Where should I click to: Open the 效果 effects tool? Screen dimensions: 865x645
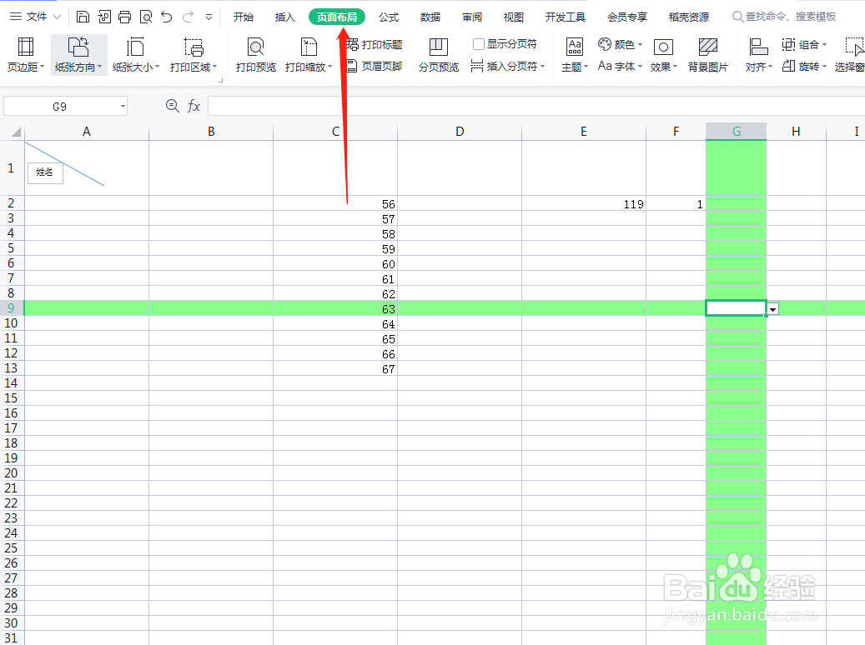click(664, 54)
